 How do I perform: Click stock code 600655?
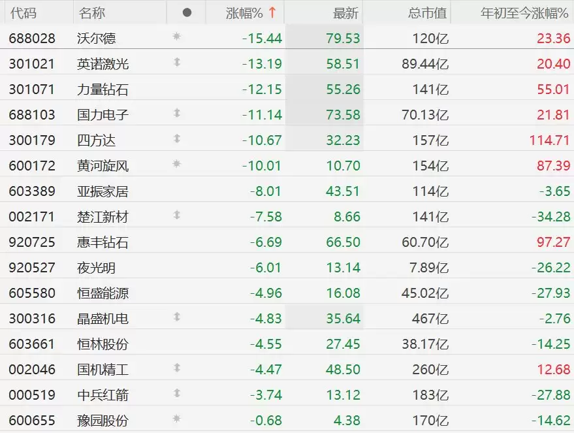click(x=32, y=420)
